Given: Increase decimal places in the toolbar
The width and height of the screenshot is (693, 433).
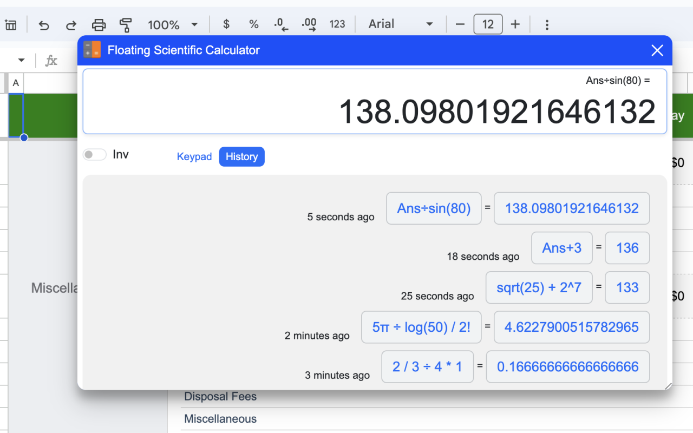Looking at the screenshot, I should coord(309,24).
